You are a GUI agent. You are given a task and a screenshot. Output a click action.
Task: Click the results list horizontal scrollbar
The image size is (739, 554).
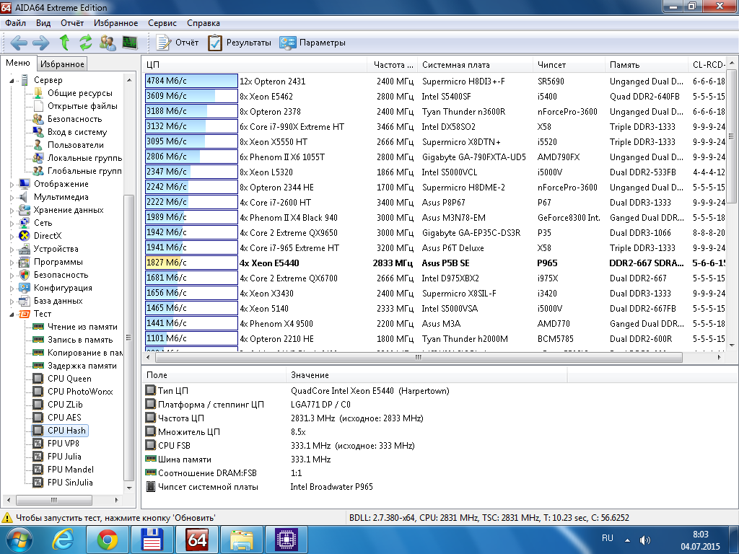click(419, 358)
